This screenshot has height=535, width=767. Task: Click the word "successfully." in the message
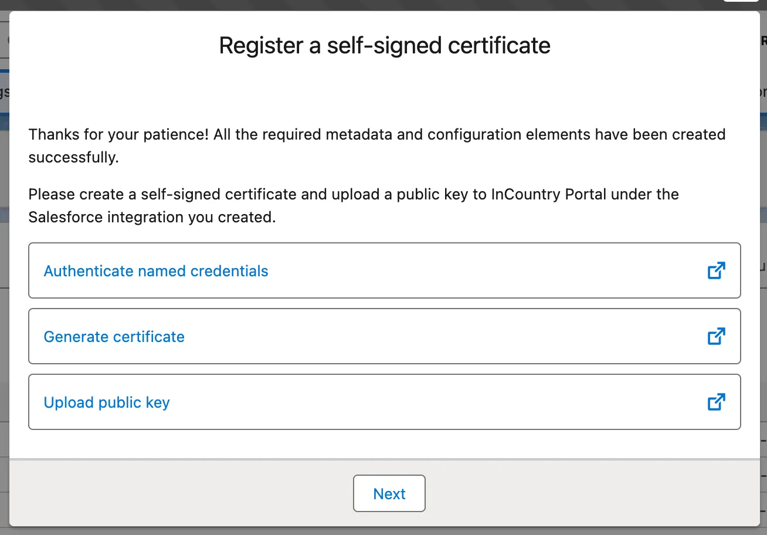pos(73,158)
